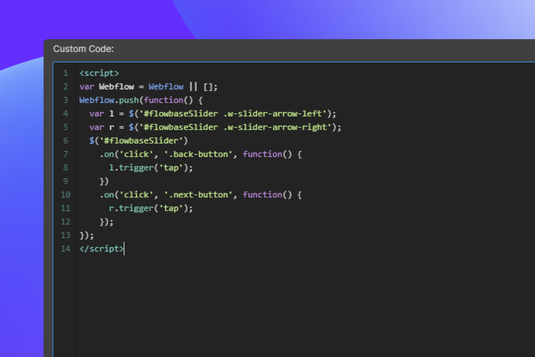
Task: Click the empty code editor area below line 14
Action: tap(305, 306)
